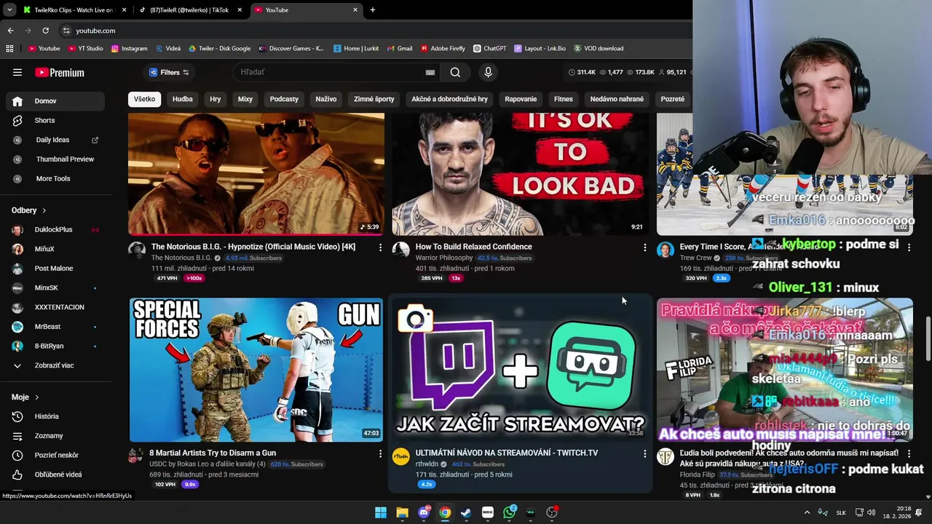Screen dimensions: 932x524
Task: Open the Post Malone subscription channel
Action: (55, 269)
